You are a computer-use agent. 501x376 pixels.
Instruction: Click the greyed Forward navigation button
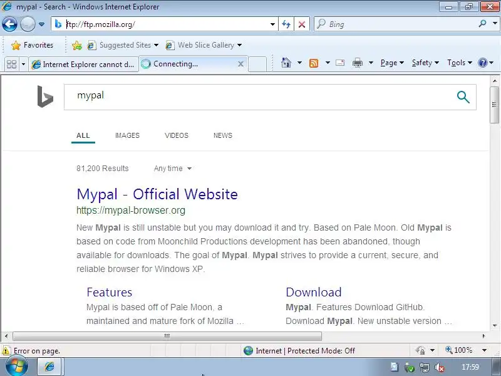(x=28, y=24)
